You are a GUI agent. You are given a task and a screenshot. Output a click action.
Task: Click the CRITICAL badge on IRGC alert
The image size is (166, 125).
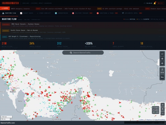(6, 25)
